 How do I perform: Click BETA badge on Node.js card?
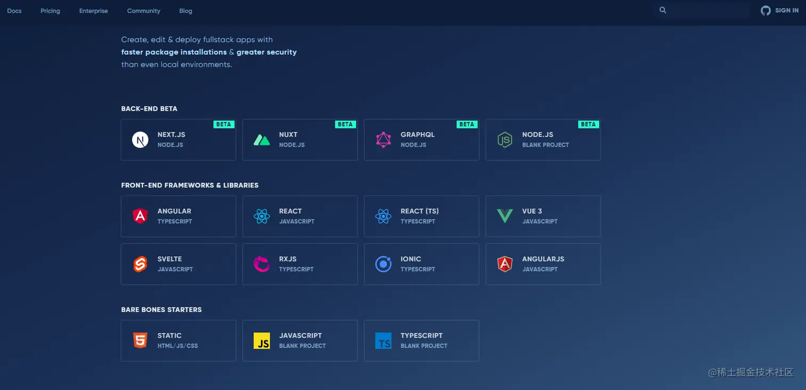tap(589, 124)
